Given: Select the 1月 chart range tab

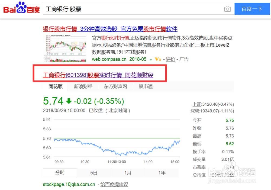Looking at the screenshot, I should pyautogui.click(x=128, y=173).
